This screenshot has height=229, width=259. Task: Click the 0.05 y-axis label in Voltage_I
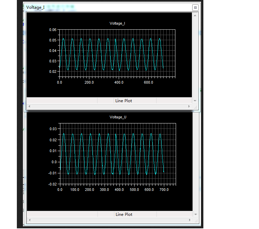(53, 40)
